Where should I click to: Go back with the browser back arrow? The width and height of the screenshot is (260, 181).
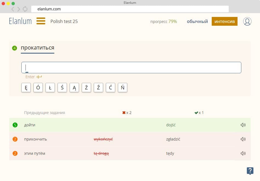pyautogui.click(x=13, y=9)
